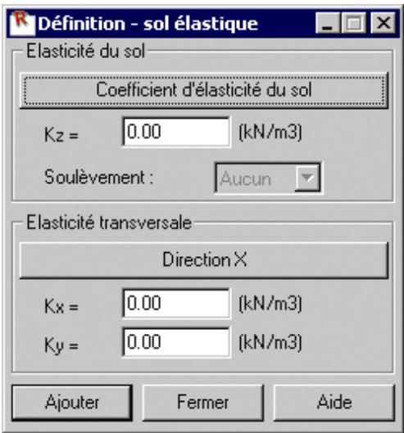Click the Elasticité transversale group title
The height and width of the screenshot is (433, 404).
click(109, 223)
